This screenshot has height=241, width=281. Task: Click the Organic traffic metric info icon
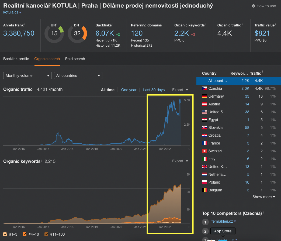pyautogui.click(x=242, y=25)
